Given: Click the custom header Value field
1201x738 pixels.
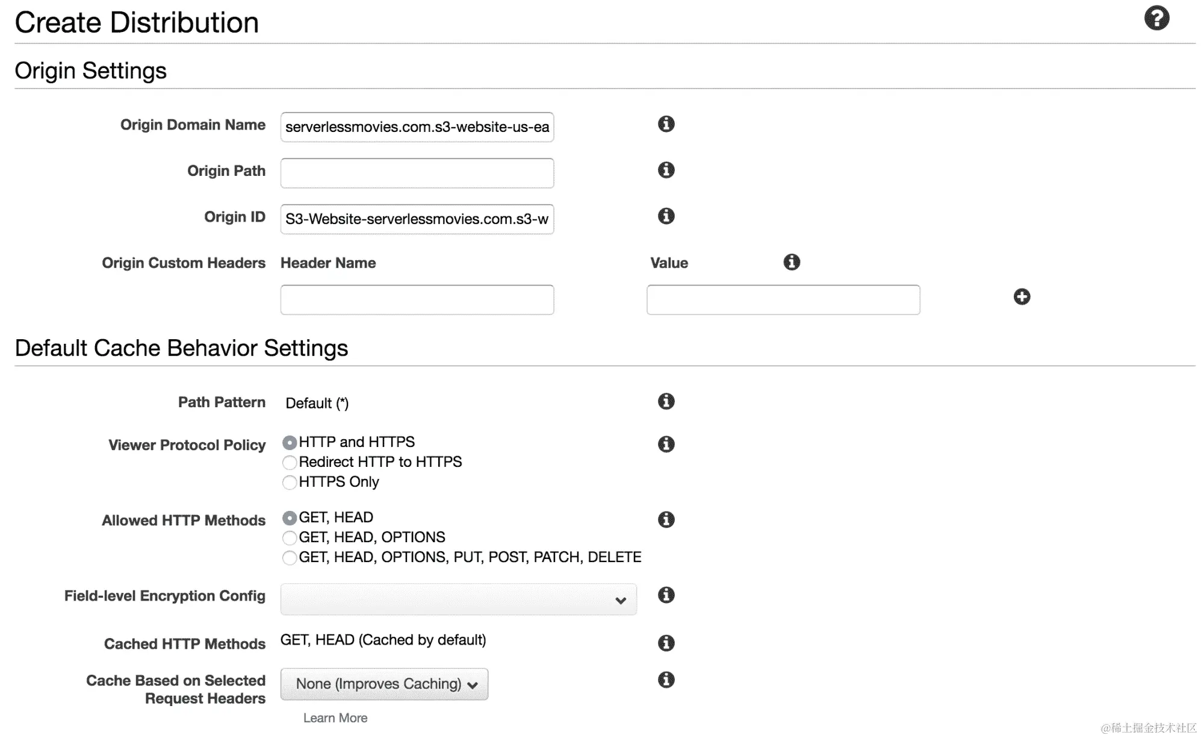Looking at the screenshot, I should [783, 300].
